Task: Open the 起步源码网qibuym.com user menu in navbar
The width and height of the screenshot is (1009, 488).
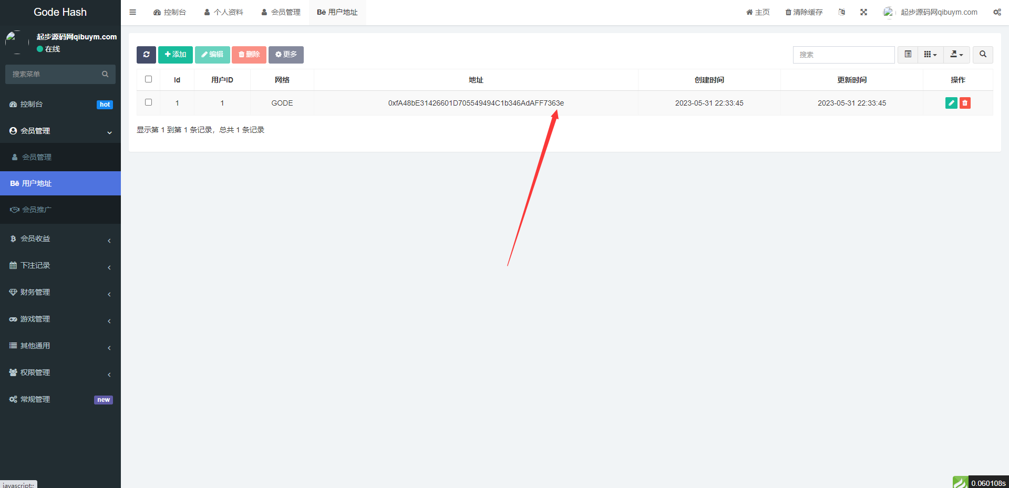Action: pos(939,12)
